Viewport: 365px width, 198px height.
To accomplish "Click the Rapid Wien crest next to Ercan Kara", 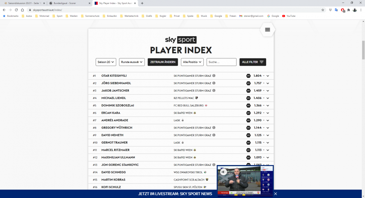I will click(195, 113).
